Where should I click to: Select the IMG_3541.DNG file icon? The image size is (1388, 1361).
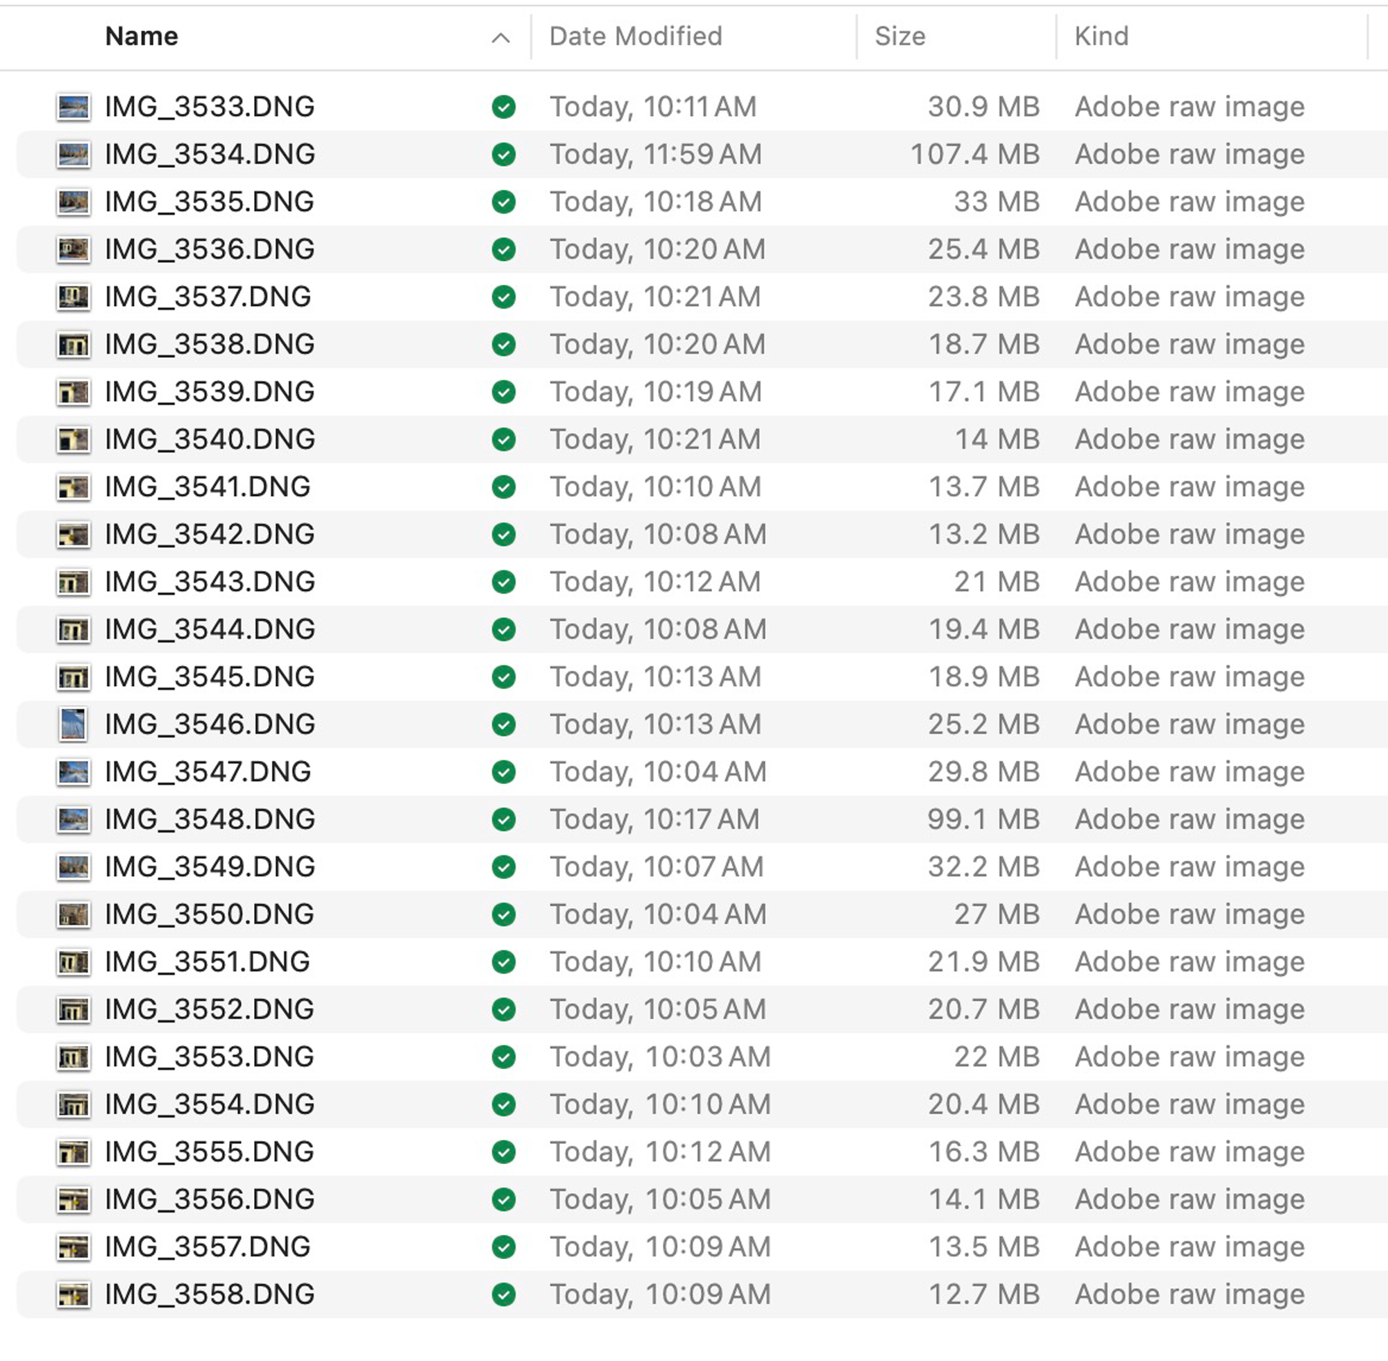(74, 487)
